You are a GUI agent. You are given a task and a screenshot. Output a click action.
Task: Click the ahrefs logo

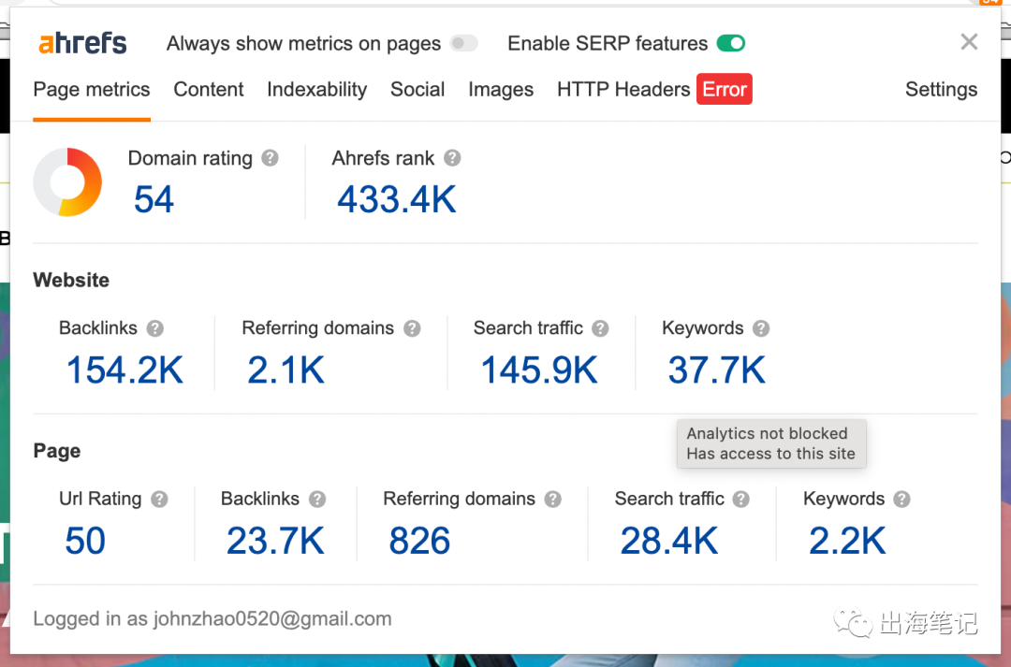(82, 43)
